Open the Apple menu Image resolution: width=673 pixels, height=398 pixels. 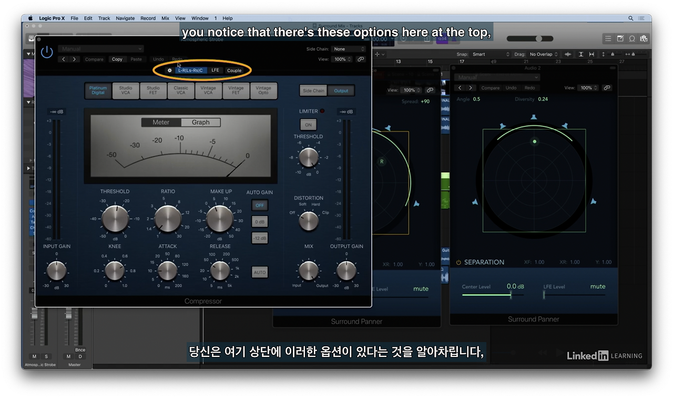point(30,18)
